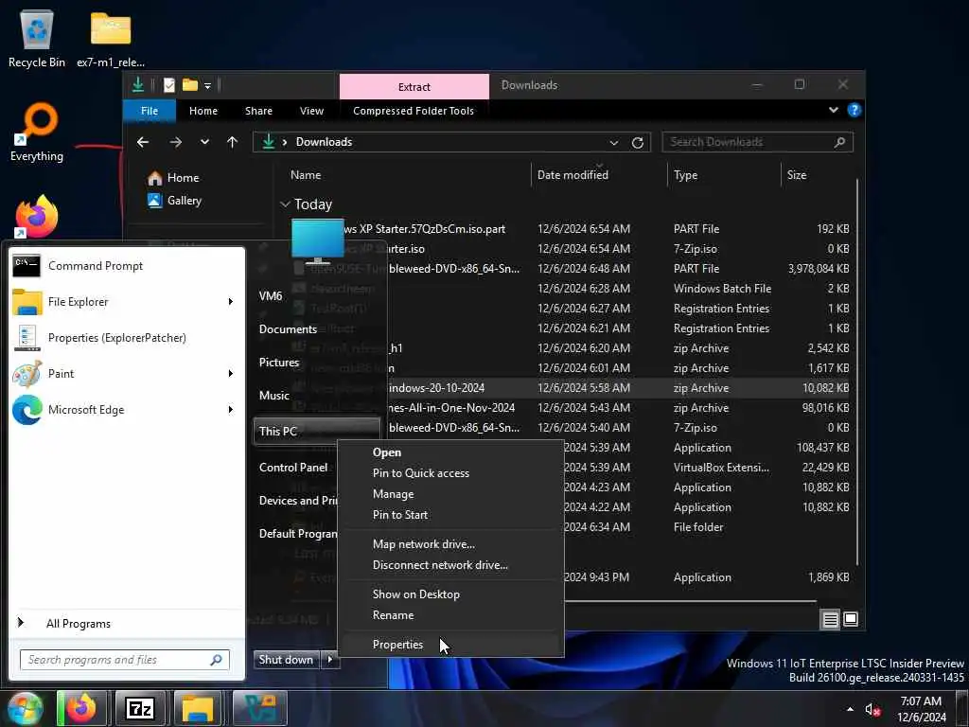969x727 pixels.
Task: Open the recent locations dropdown
Action: pos(204,142)
